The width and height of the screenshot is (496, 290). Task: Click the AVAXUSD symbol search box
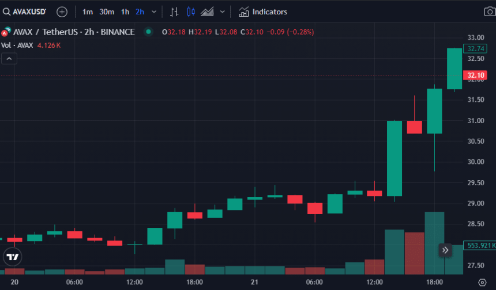25,12
